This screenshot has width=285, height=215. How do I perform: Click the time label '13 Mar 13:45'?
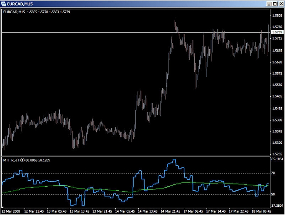tap(79, 211)
